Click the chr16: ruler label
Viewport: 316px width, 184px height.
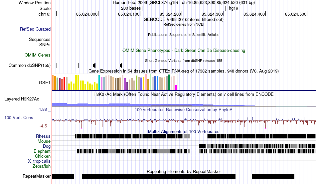point(45,14)
